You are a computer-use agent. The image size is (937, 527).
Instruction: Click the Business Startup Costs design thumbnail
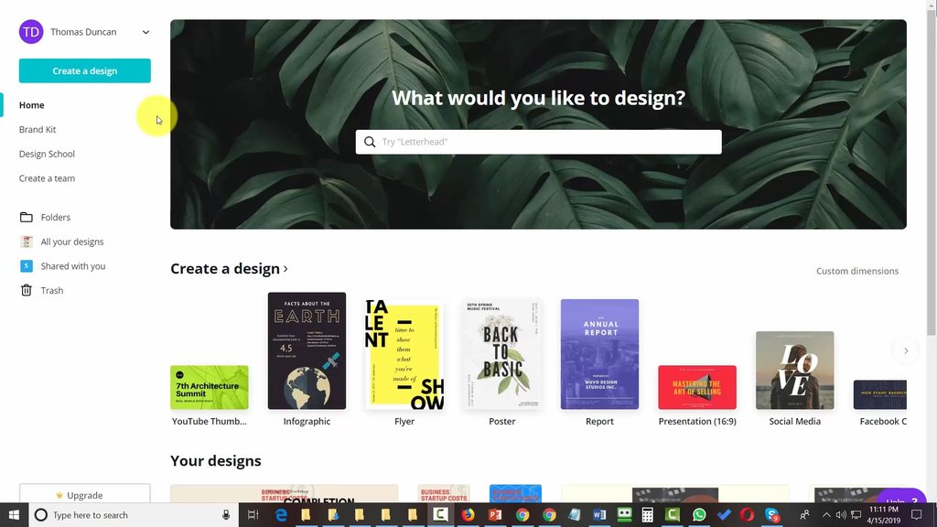coord(444,493)
